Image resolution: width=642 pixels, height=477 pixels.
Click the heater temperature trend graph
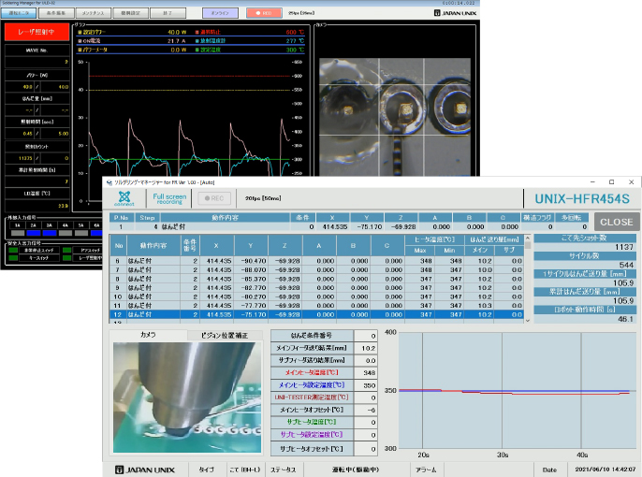518,391
